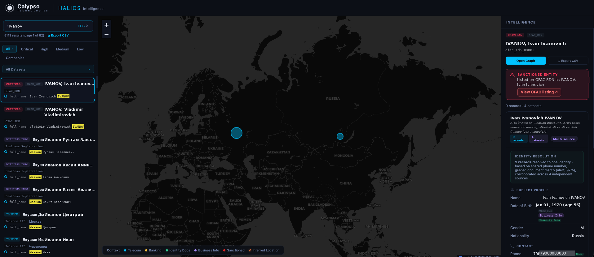Click the magnifier icon beside Рустам Завалиевич
The height and width of the screenshot is (257, 594).
(6, 152)
